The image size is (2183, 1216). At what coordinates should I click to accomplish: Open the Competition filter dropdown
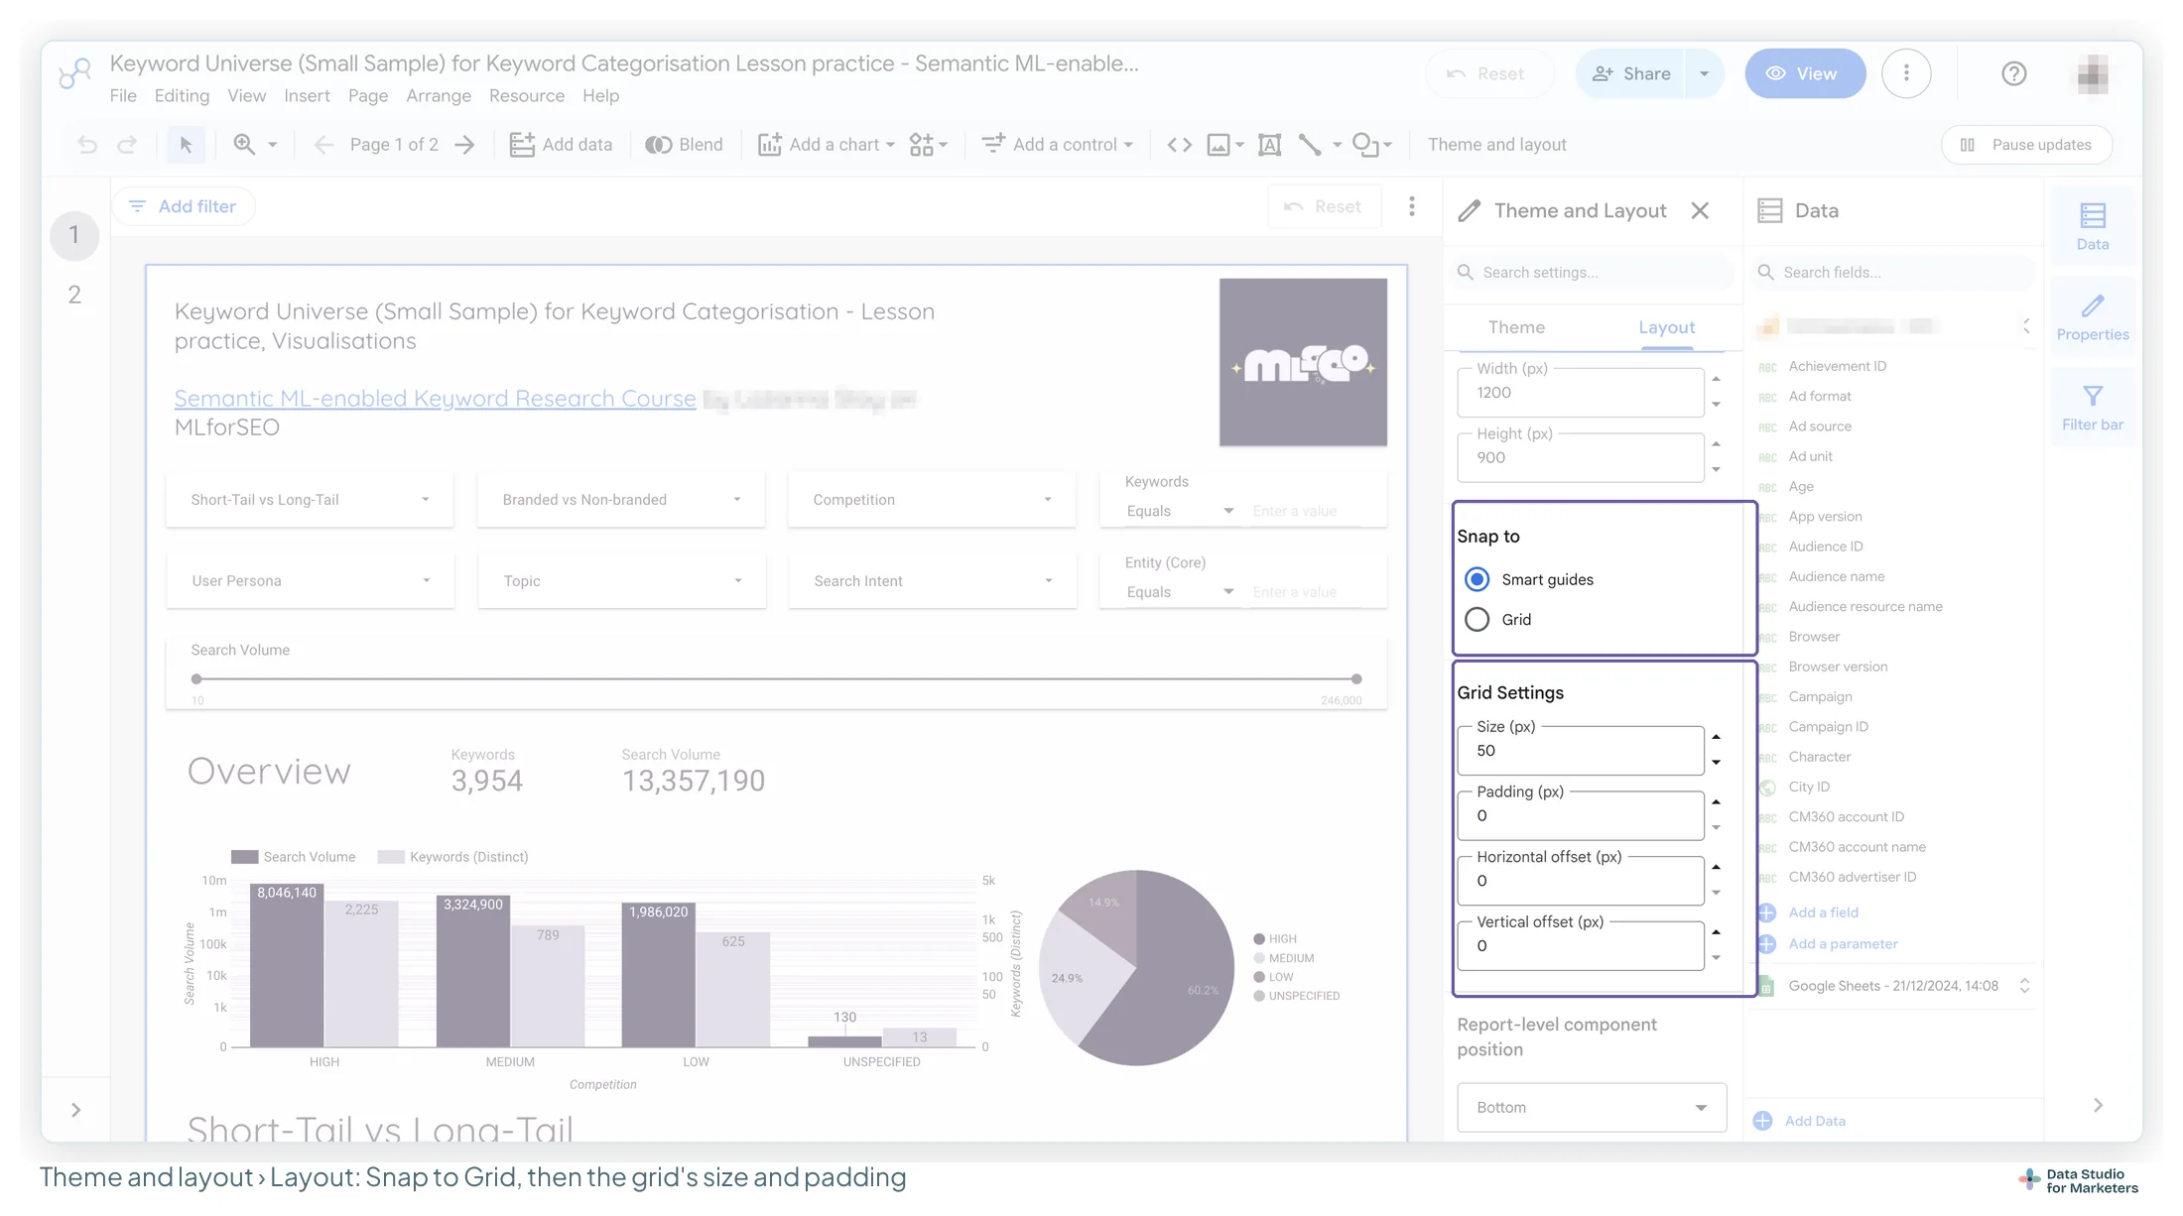(x=932, y=500)
